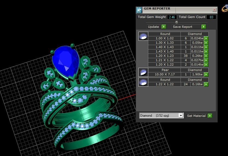Click green arrow for 1.30 X 1.33 row

(x=206, y=43)
